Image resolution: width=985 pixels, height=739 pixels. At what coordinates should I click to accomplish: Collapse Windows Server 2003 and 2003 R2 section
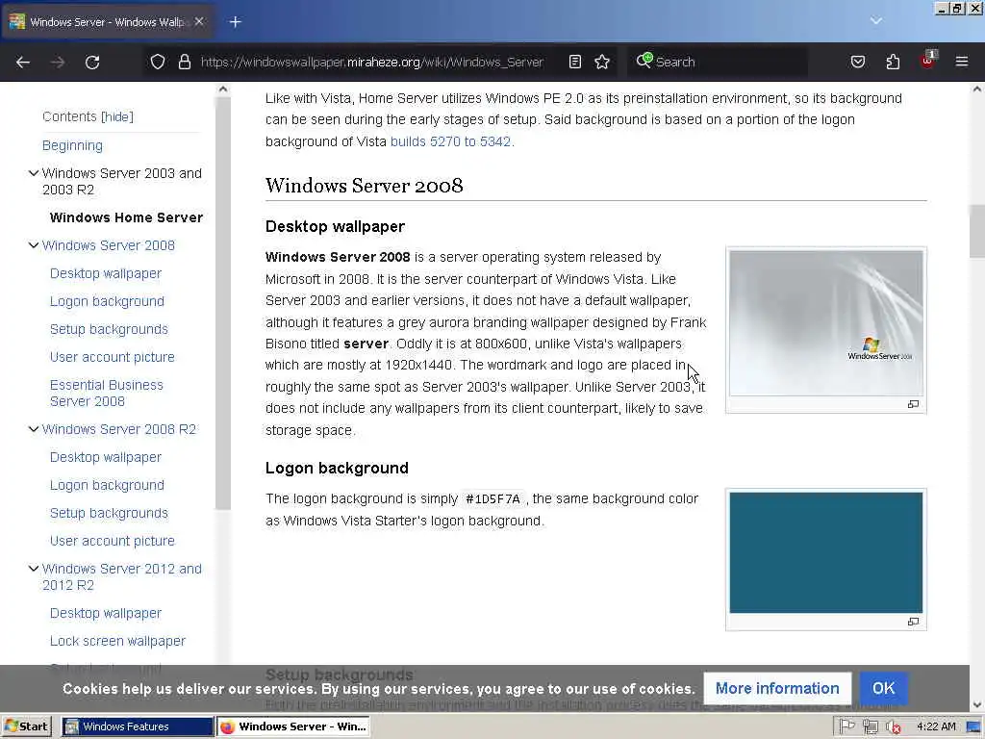pyautogui.click(x=34, y=173)
